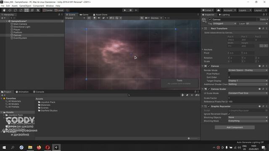Select Directional Light in Hierarchy
This screenshot has height=151, width=269.
point(22,27)
